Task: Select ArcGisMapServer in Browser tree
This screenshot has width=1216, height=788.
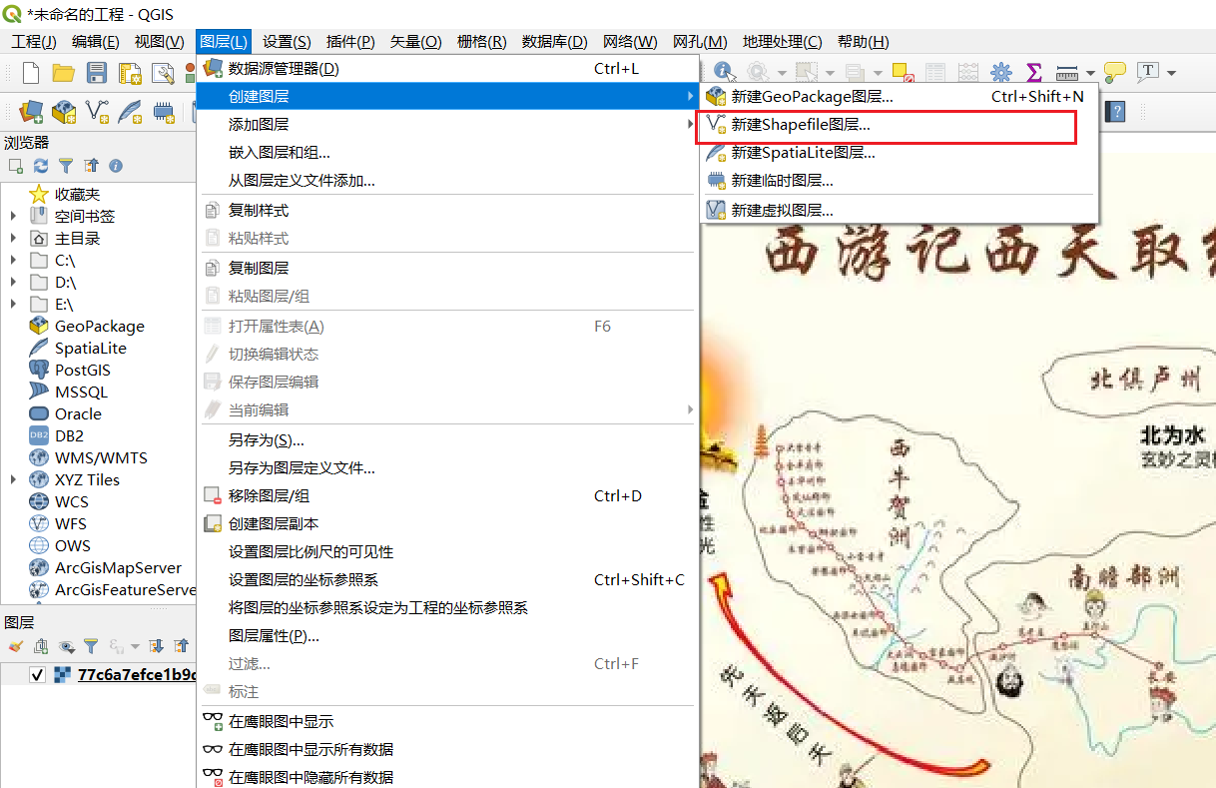Action: point(118,567)
